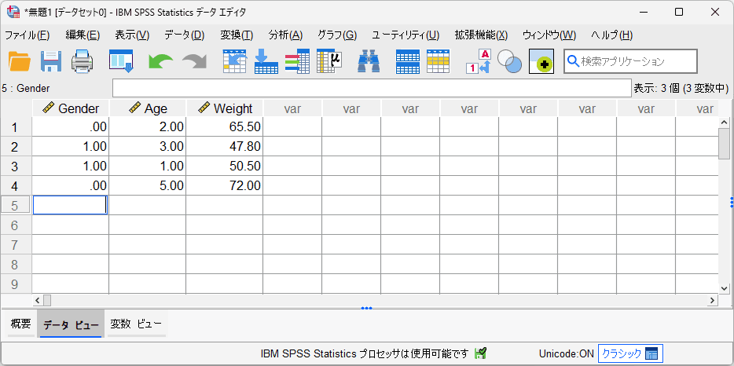Image resolution: width=734 pixels, height=366 pixels.
Task: Switch to the 概要 tab
Action: click(20, 324)
